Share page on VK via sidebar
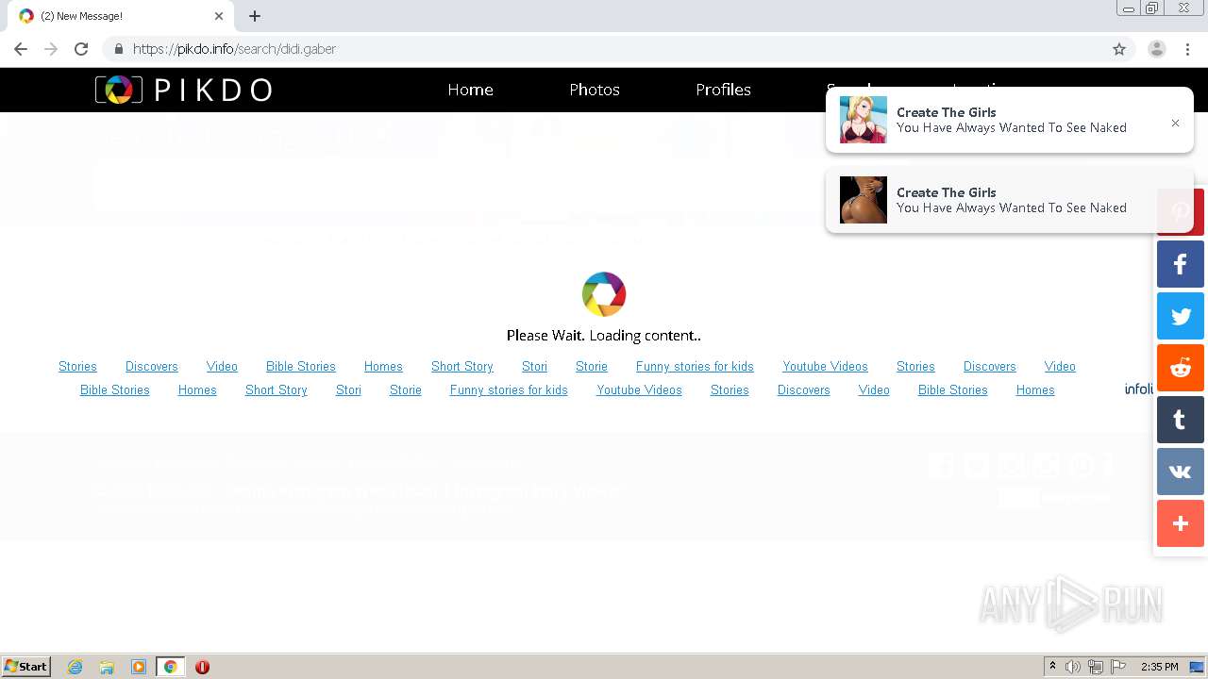1208x679 pixels. 1180,472
